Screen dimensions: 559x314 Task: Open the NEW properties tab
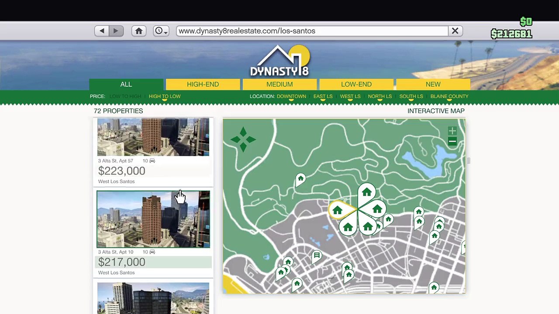pyautogui.click(x=433, y=84)
